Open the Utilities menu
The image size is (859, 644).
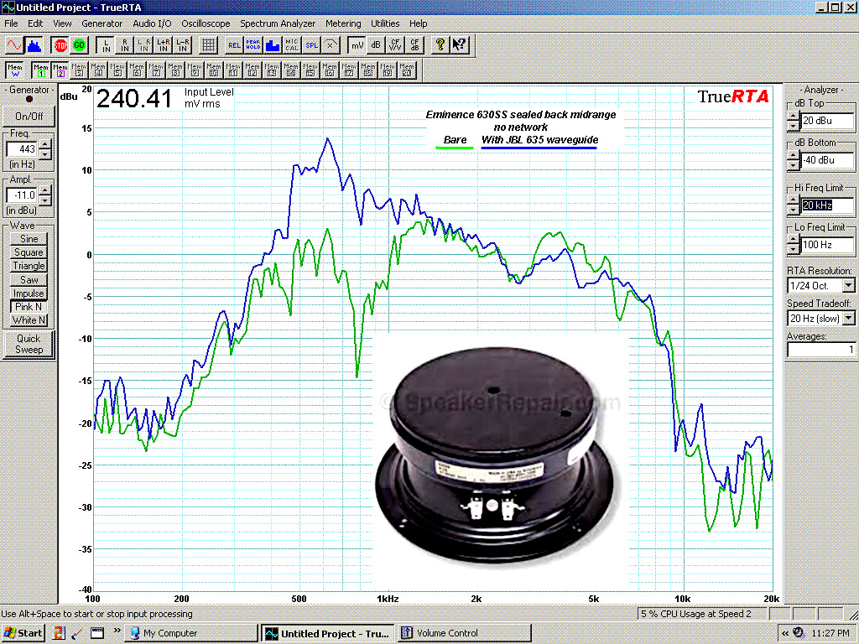point(385,23)
